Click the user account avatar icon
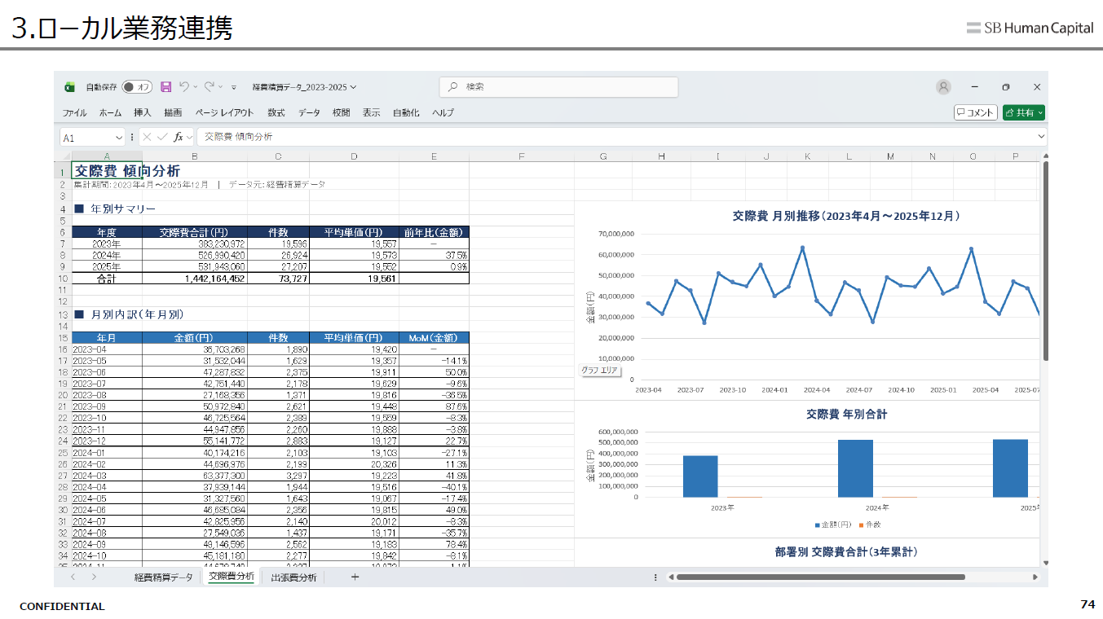This screenshot has width=1103, height=619. click(943, 87)
